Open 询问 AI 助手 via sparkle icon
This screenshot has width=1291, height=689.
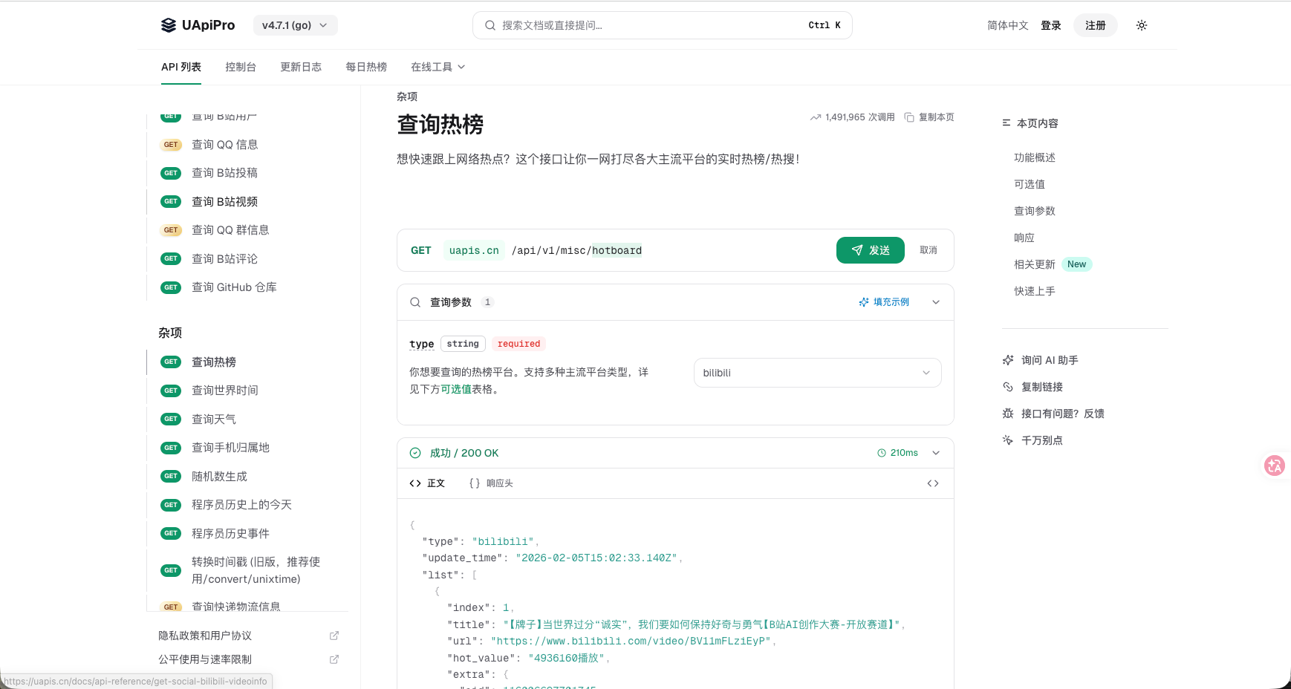coord(1007,360)
